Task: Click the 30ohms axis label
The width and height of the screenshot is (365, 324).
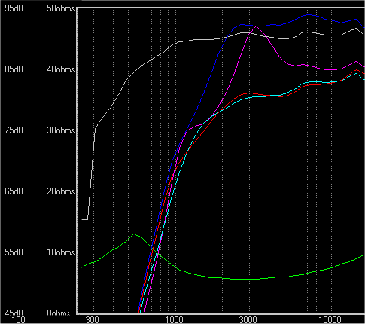Action: (61, 130)
